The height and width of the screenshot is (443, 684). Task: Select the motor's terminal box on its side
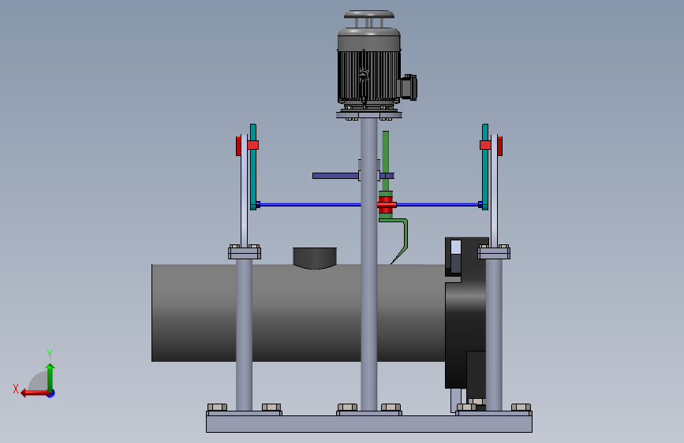coord(409,87)
